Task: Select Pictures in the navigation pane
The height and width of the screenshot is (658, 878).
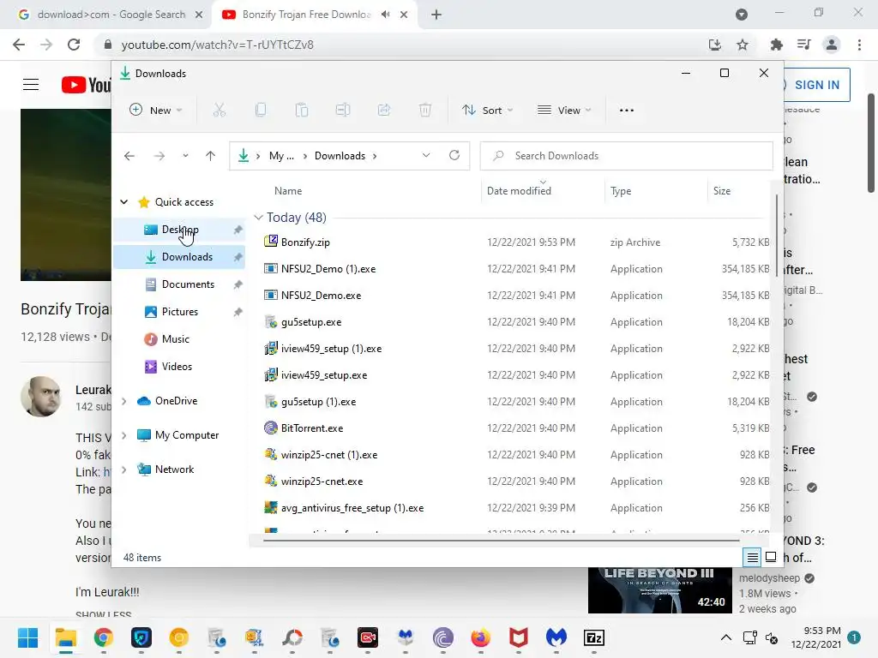Action: point(179,312)
